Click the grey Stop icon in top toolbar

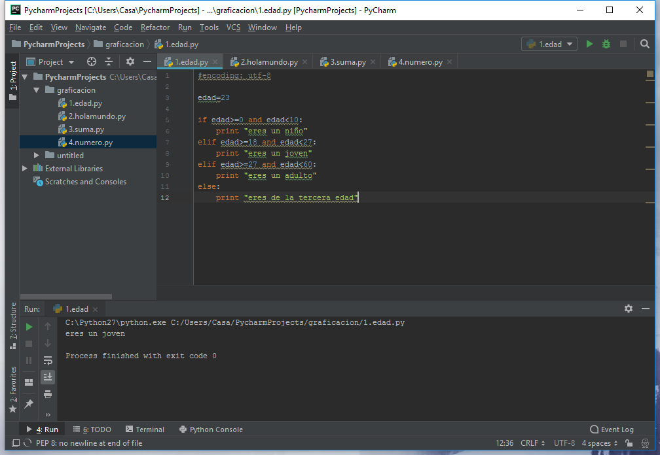pyautogui.click(x=623, y=44)
